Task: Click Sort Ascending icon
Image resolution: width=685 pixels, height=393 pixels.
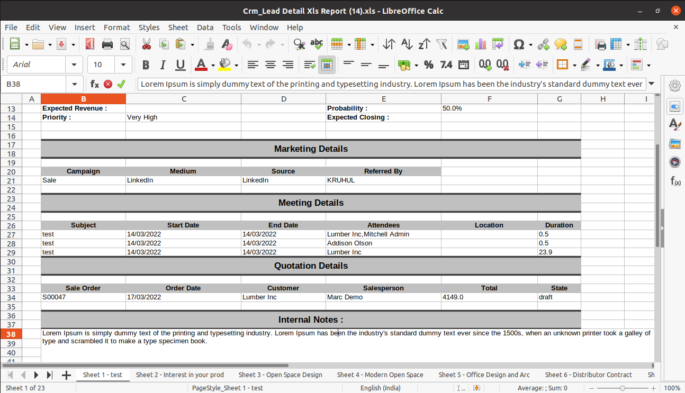Action: [x=407, y=44]
